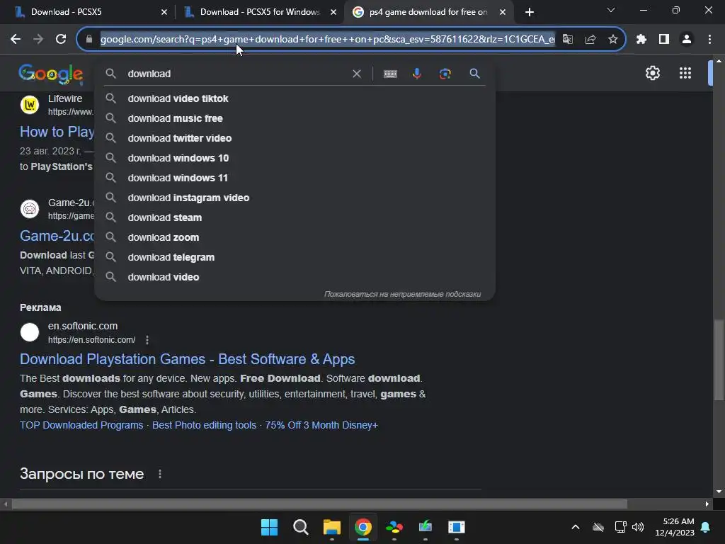Select suggestion download video
Image resolution: width=725 pixels, height=544 pixels.
[295, 277]
